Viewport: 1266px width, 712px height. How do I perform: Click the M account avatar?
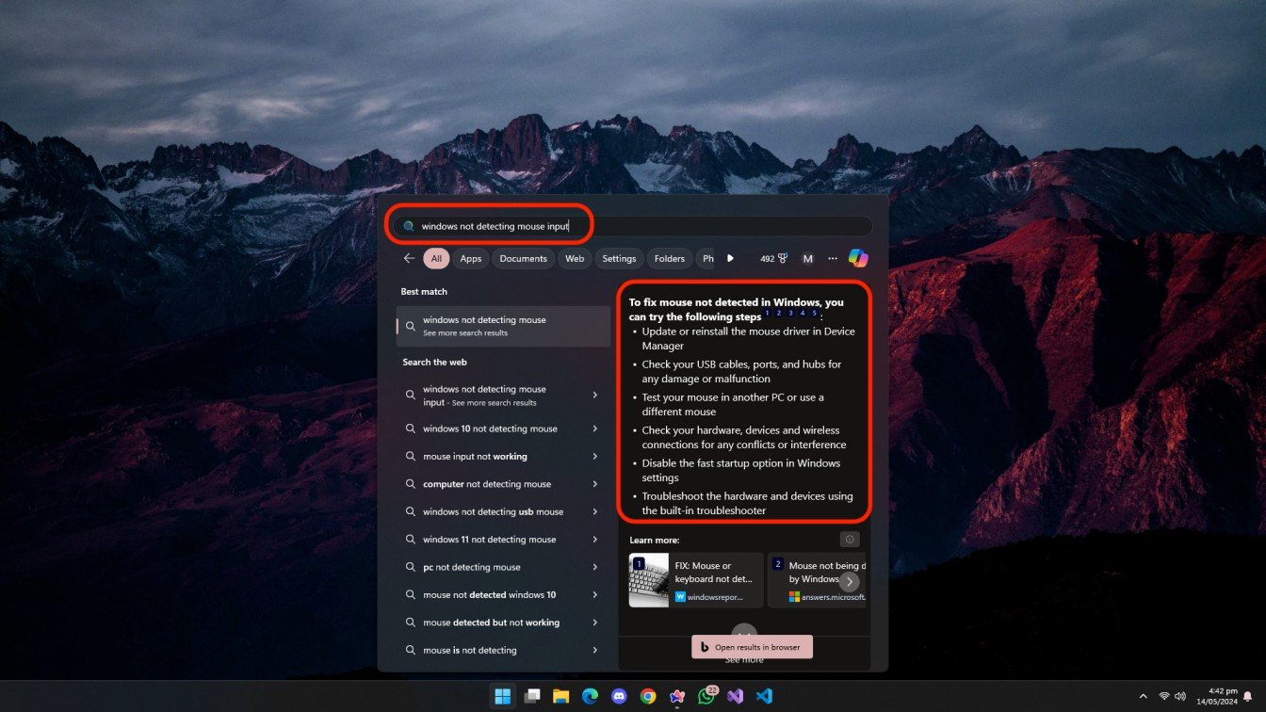point(807,258)
